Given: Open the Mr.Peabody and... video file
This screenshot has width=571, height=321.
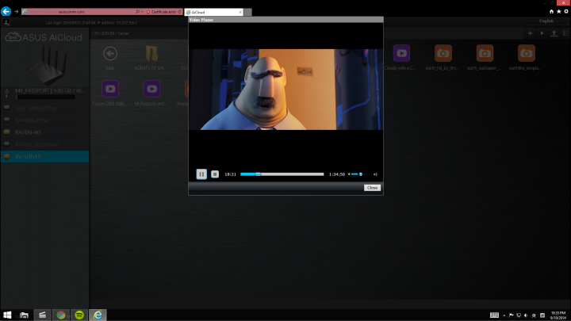Looking at the screenshot, I should [x=151, y=89].
